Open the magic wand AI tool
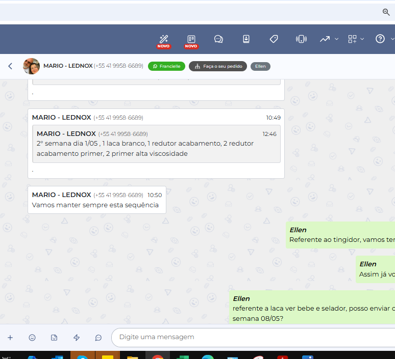This screenshot has height=359, width=395. (x=164, y=39)
